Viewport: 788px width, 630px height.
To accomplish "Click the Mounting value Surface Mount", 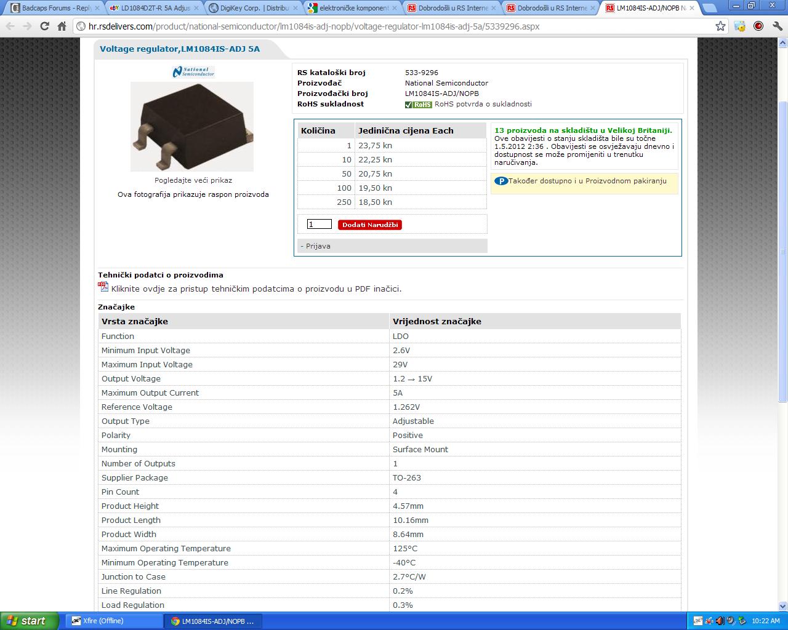I will [420, 449].
